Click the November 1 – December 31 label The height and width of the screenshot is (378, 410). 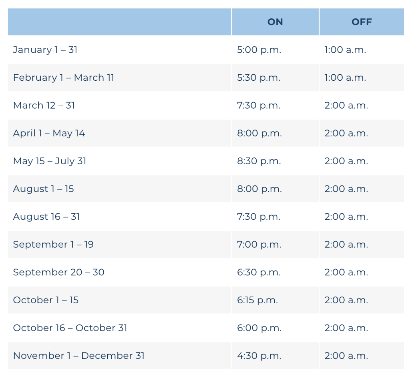coord(79,356)
